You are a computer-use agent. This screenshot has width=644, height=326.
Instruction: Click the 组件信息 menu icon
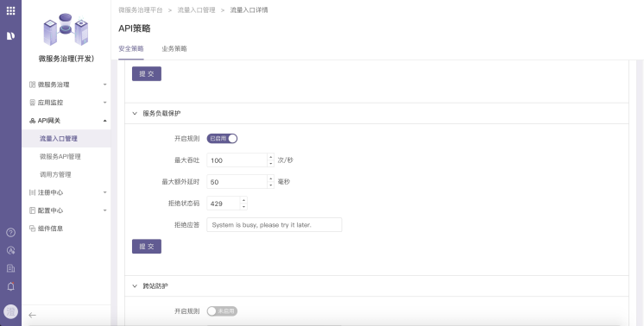pos(33,229)
